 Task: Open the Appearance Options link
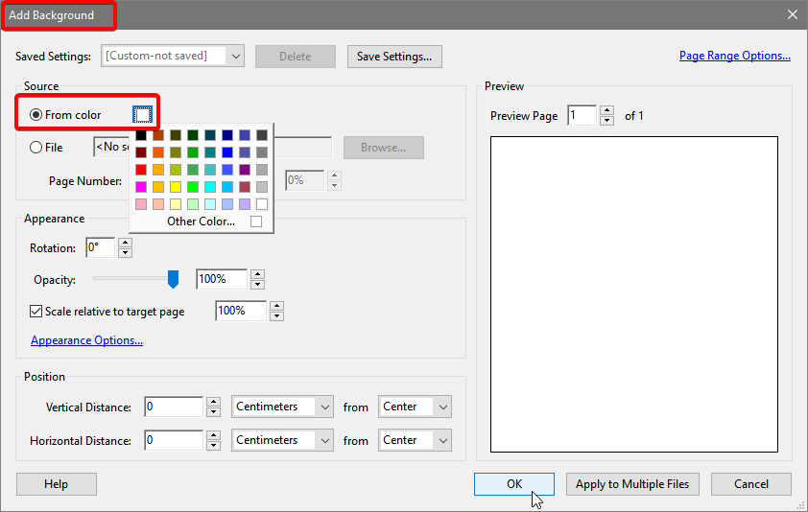[x=86, y=340]
